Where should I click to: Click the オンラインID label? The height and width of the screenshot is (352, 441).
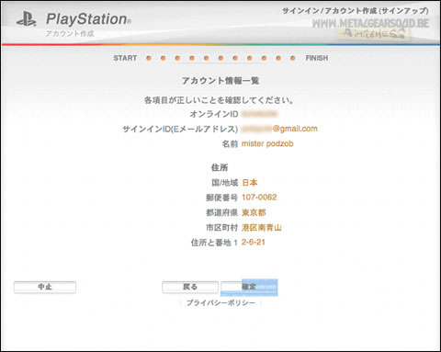214,114
